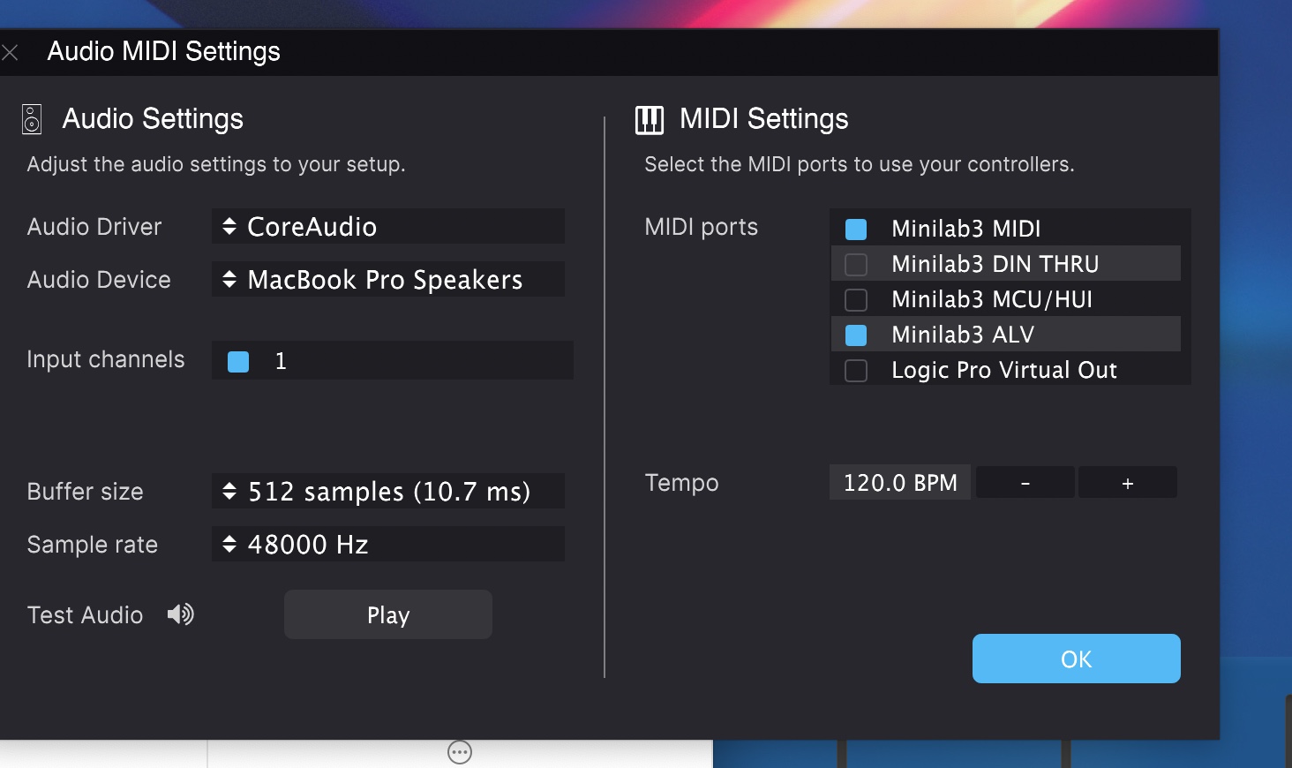1292x768 pixels.
Task: Close the Audio MIDI Settings dialog
Action: click(10, 53)
